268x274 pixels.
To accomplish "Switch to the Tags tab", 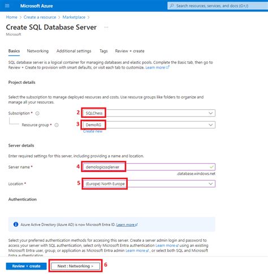I will coord(103,51).
